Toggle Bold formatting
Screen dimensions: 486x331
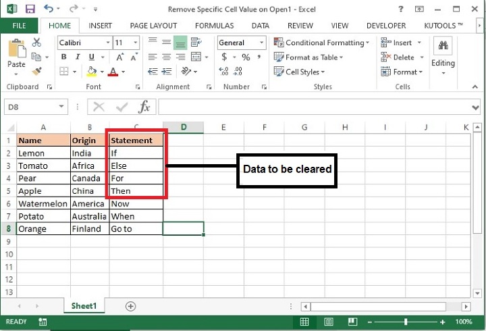[64, 57]
